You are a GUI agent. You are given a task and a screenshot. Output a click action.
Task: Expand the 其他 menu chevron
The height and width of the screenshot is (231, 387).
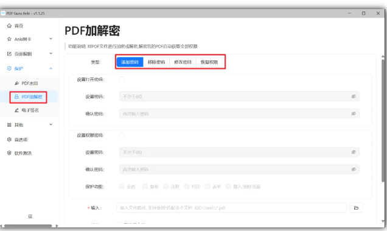coord(51,124)
